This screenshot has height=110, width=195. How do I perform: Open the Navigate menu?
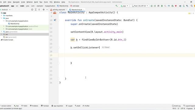[x=16, y=2]
